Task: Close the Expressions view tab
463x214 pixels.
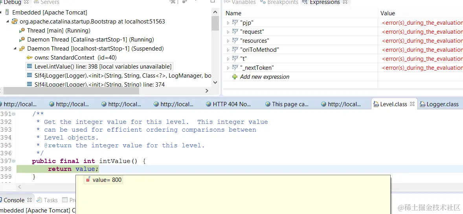Action: [x=345, y=2]
